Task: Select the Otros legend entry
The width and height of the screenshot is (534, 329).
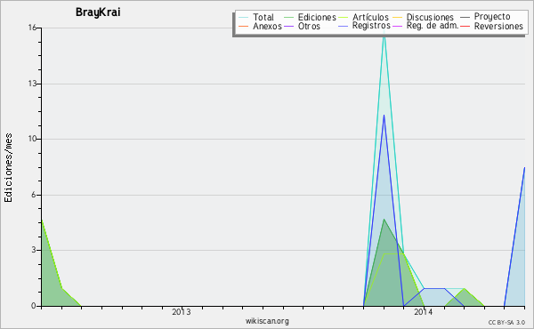Action: [x=309, y=26]
